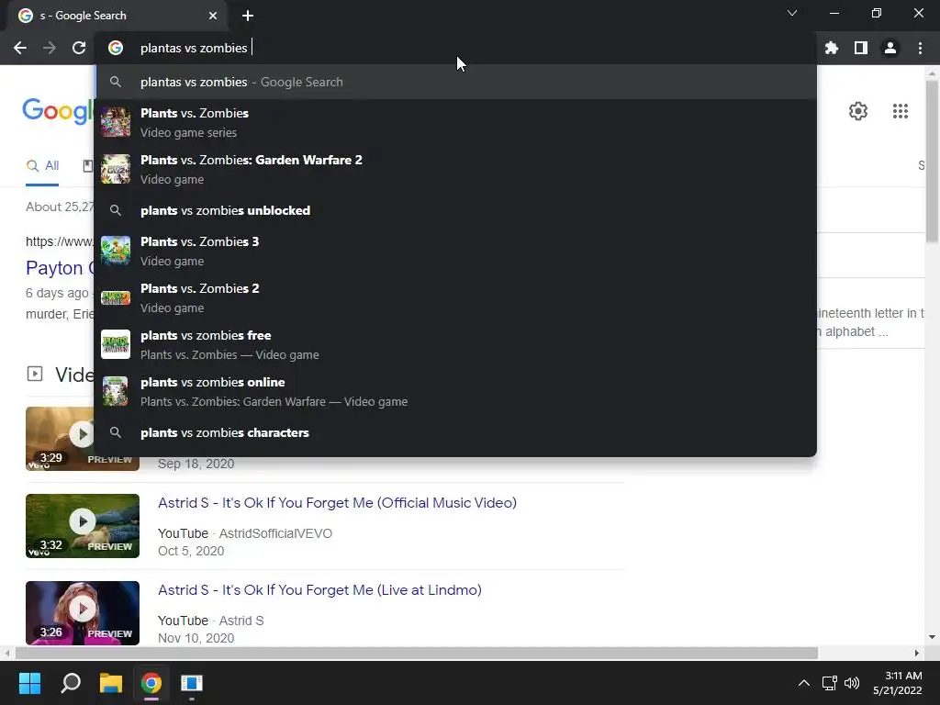Open a new browser tab
940x705 pixels.
point(248,16)
